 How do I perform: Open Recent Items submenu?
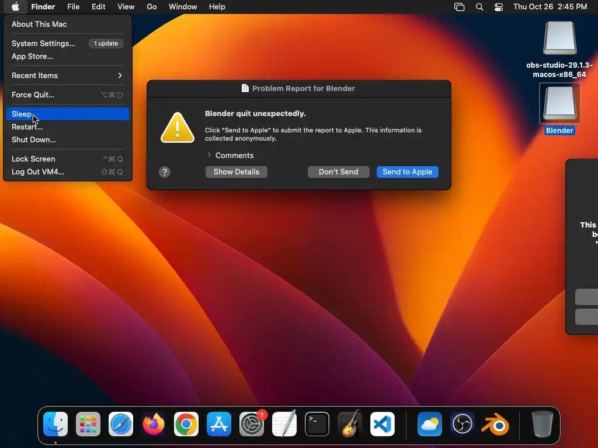(x=68, y=75)
